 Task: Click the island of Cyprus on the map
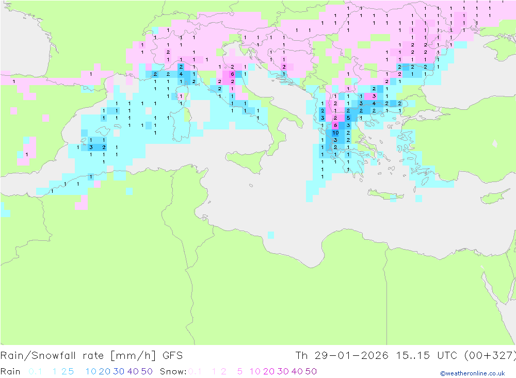coord(495,196)
